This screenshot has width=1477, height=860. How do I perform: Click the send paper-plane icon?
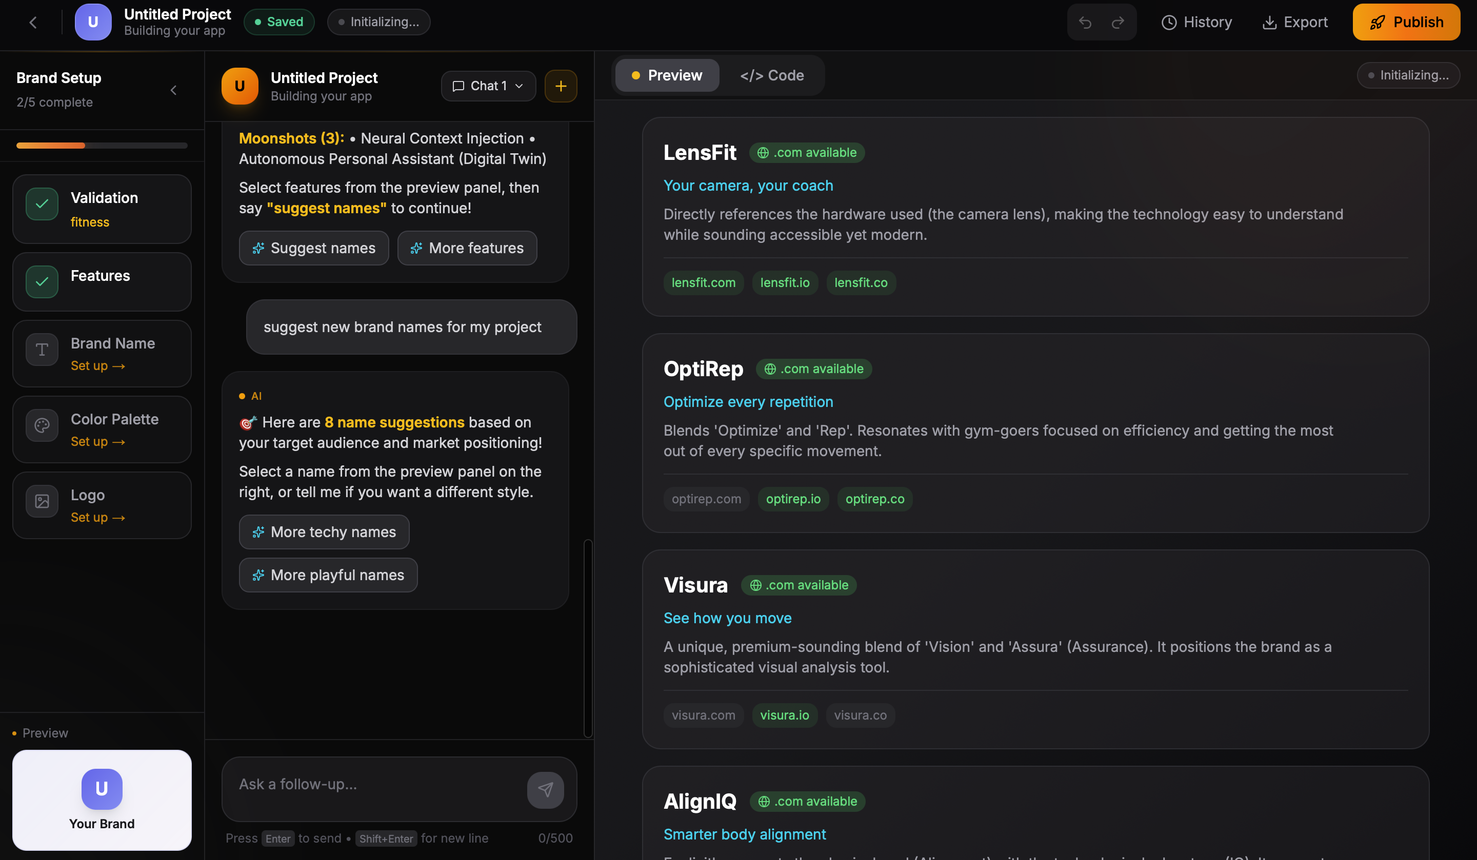coord(545,790)
